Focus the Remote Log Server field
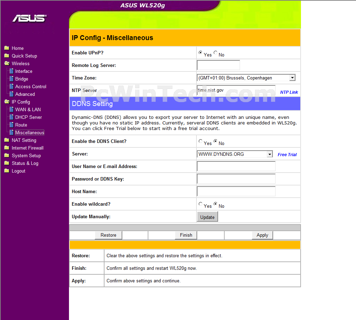Screen dimensions: 356x320 pyautogui.click(x=218, y=65)
